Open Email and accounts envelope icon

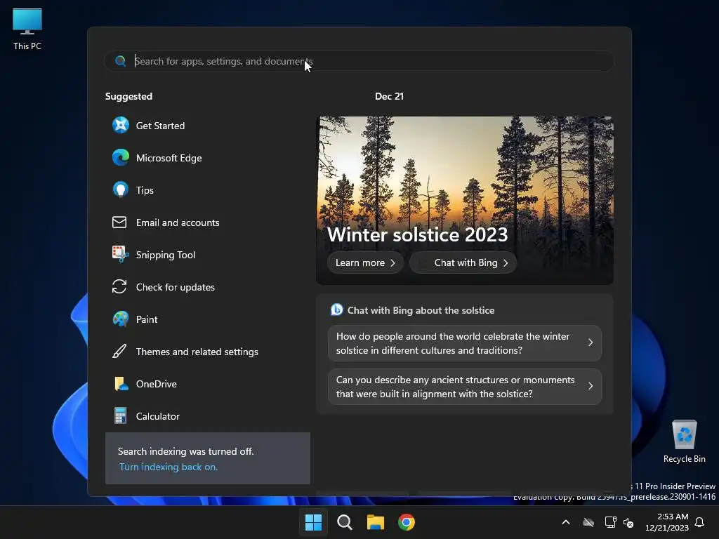click(119, 222)
